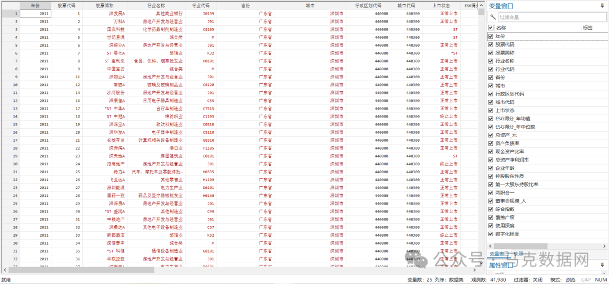
Task: Uncheck the 企业年龄 variable checkbox
Action: (x=491, y=168)
